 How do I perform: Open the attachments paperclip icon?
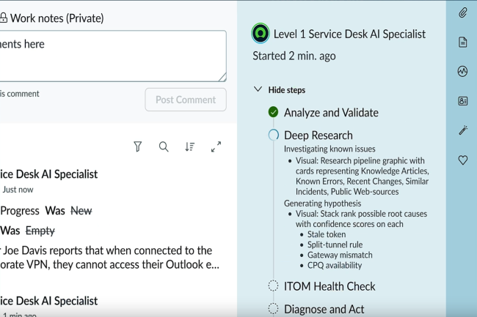[x=462, y=12]
